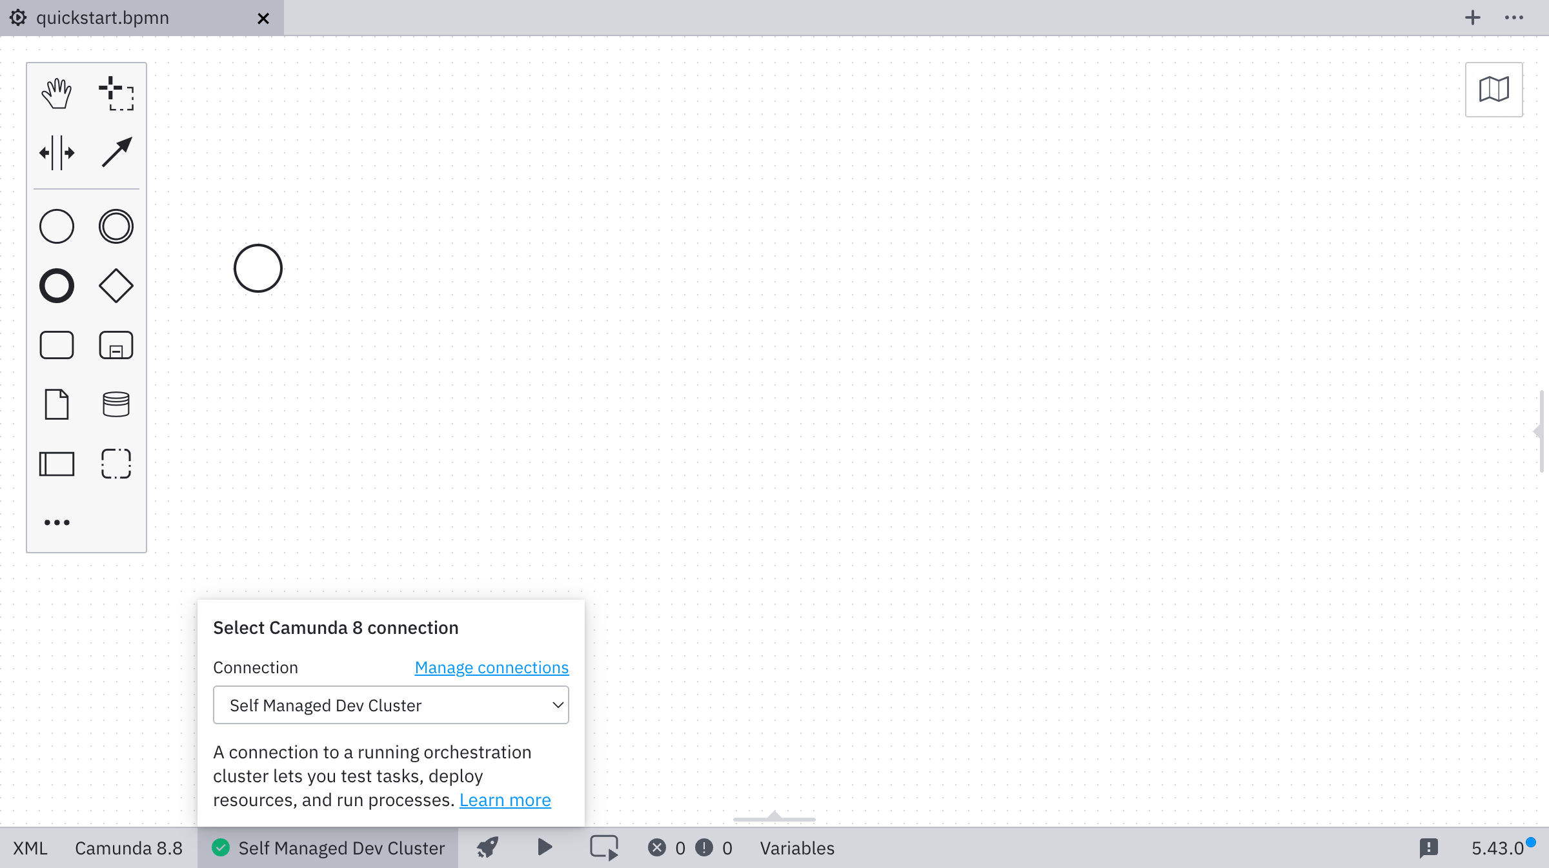Image resolution: width=1549 pixels, height=868 pixels.
Task: Toggle the minimap view
Action: coord(1493,90)
